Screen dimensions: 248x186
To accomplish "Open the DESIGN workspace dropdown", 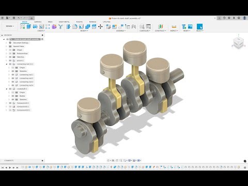I will pos(10,26).
